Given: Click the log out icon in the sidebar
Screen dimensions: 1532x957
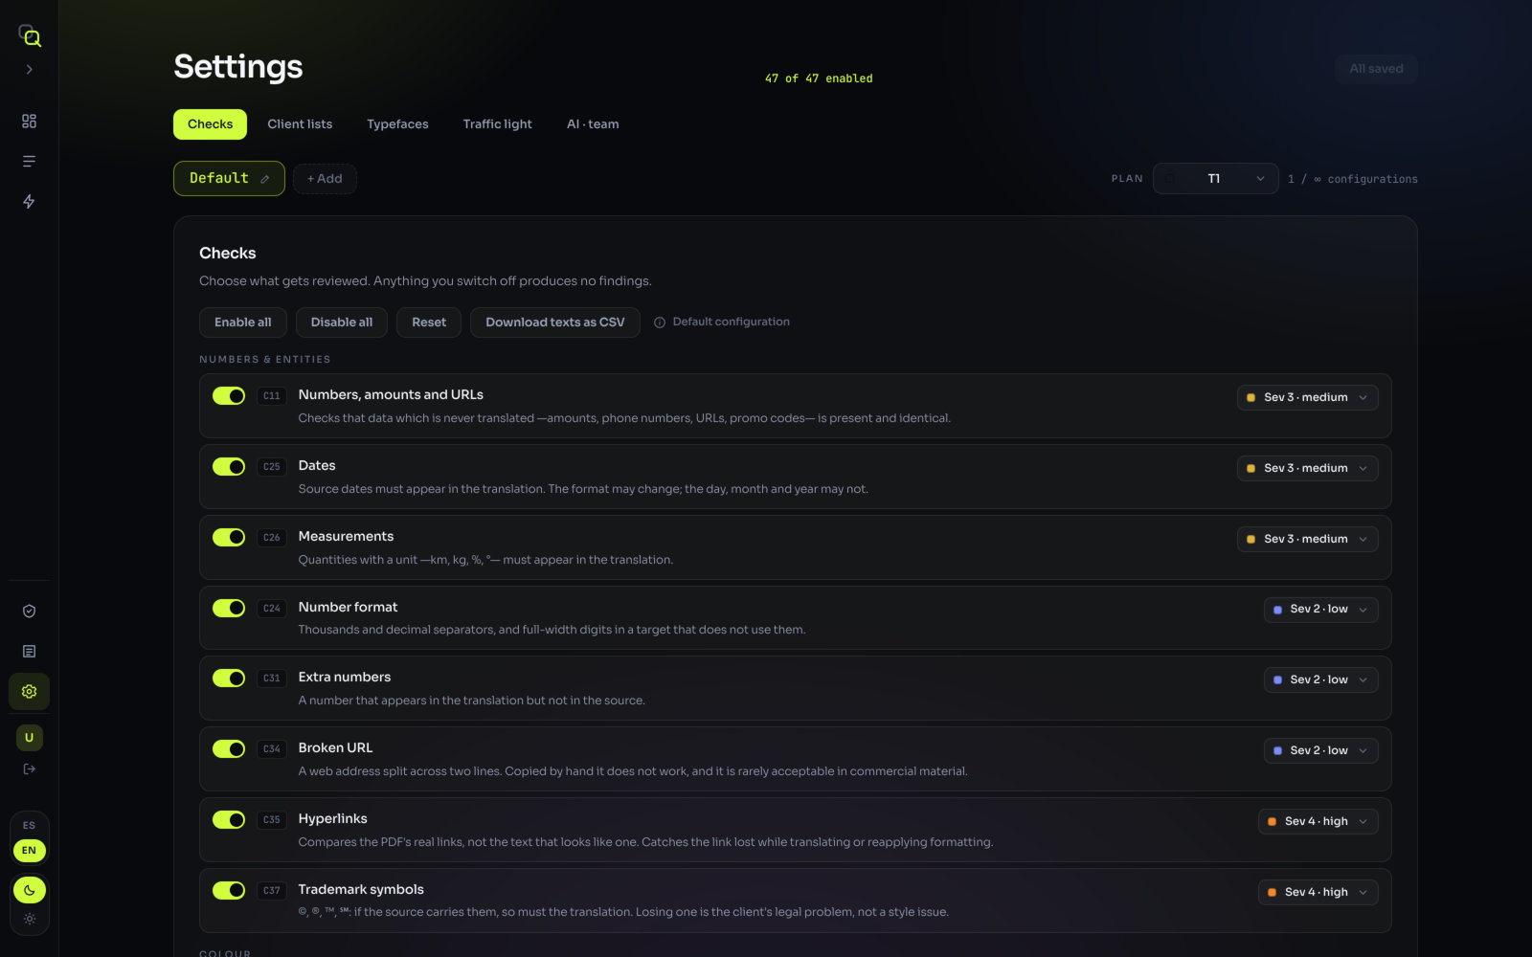Looking at the screenshot, I should pos(30,769).
